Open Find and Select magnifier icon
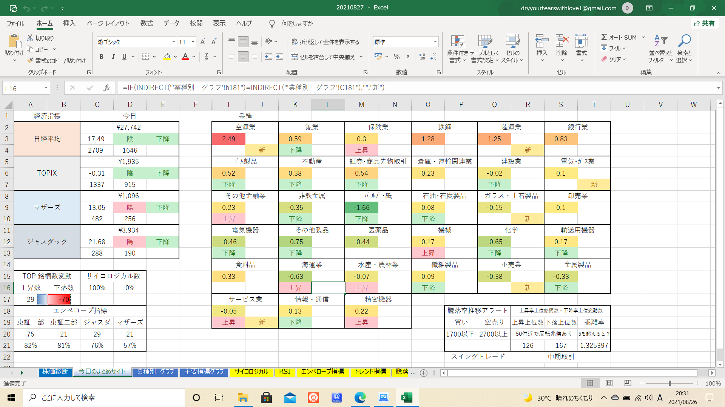Screen dimensions: 725x407 point(684,41)
